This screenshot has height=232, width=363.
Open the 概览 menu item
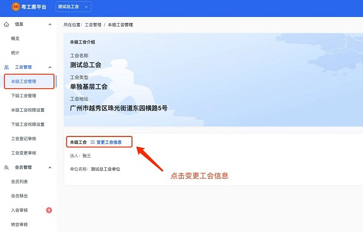(x=15, y=38)
